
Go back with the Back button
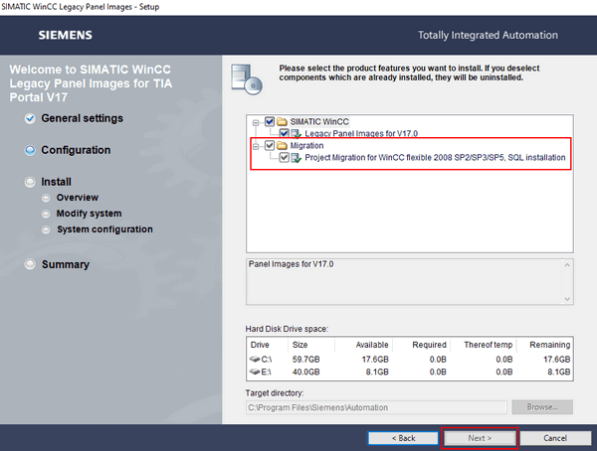click(x=403, y=438)
